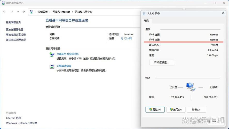This screenshot has height=129, width=229.
Task: Open 控制面板主页 link
Action: click(x=13, y=22)
